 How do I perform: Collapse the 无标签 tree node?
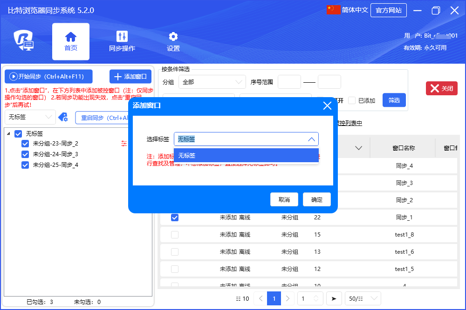[9, 134]
